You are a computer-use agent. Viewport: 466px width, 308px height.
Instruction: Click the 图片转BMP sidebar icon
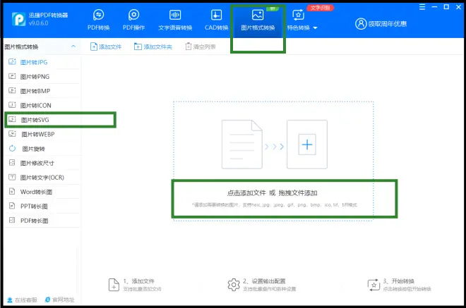click(12, 90)
